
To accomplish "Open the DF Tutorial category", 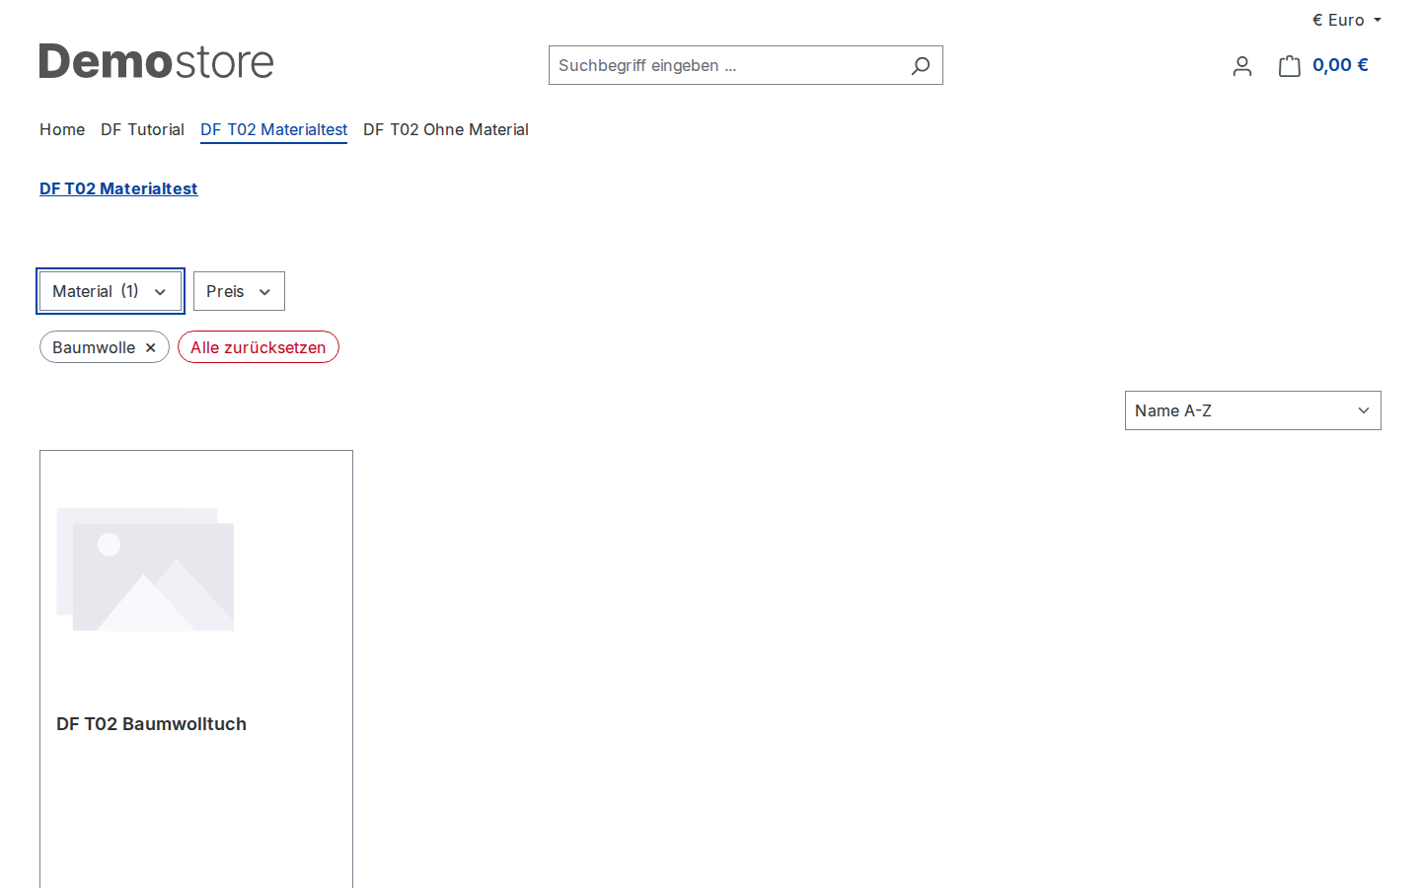I will pyautogui.click(x=142, y=129).
